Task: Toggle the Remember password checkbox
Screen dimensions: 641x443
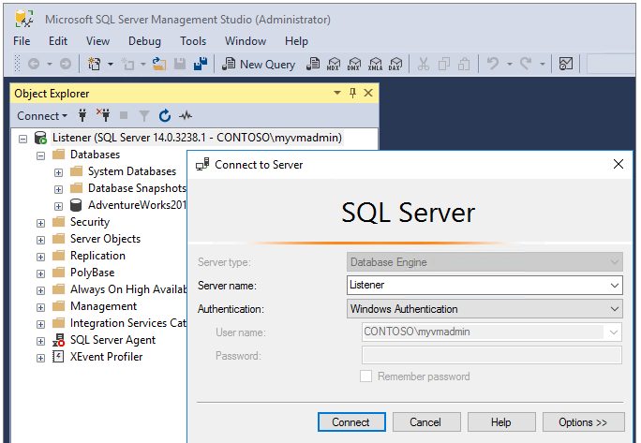Action: click(x=365, y=376)
